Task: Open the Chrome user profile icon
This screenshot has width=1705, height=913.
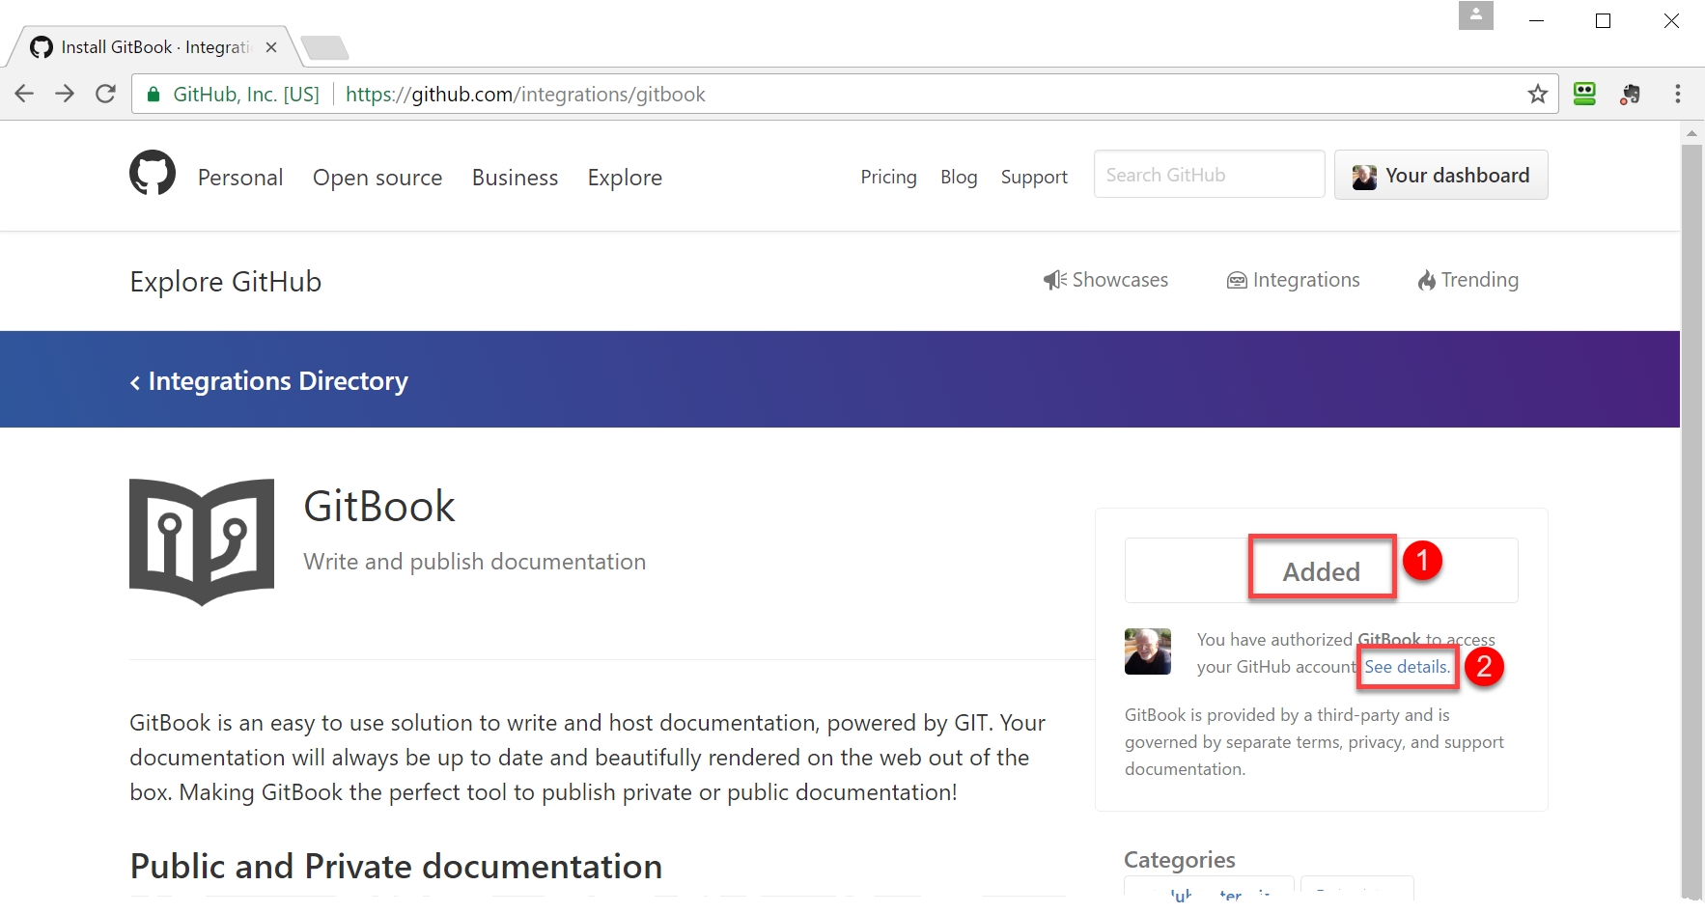Action: 1475,15
